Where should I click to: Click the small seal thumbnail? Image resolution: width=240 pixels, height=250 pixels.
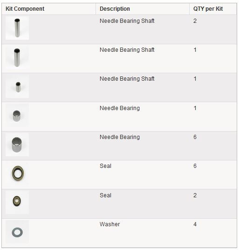[17, 202]
